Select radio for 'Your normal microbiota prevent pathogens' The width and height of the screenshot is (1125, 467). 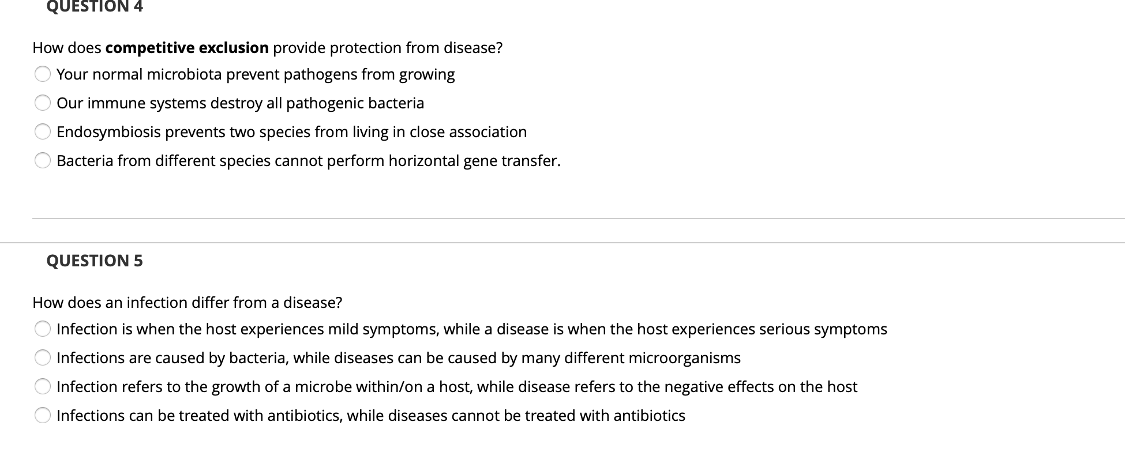point(43,74)
